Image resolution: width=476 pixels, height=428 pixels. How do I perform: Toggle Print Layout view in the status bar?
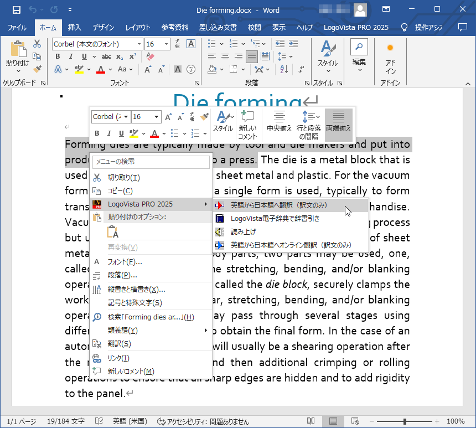[x=333, y=421]
